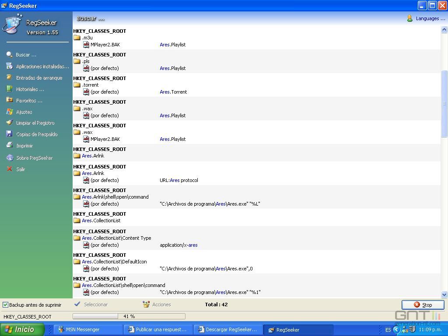Open Descargar RegSeeker taskbar window
This screenshot has width=448, height=336.
point(228,329)
